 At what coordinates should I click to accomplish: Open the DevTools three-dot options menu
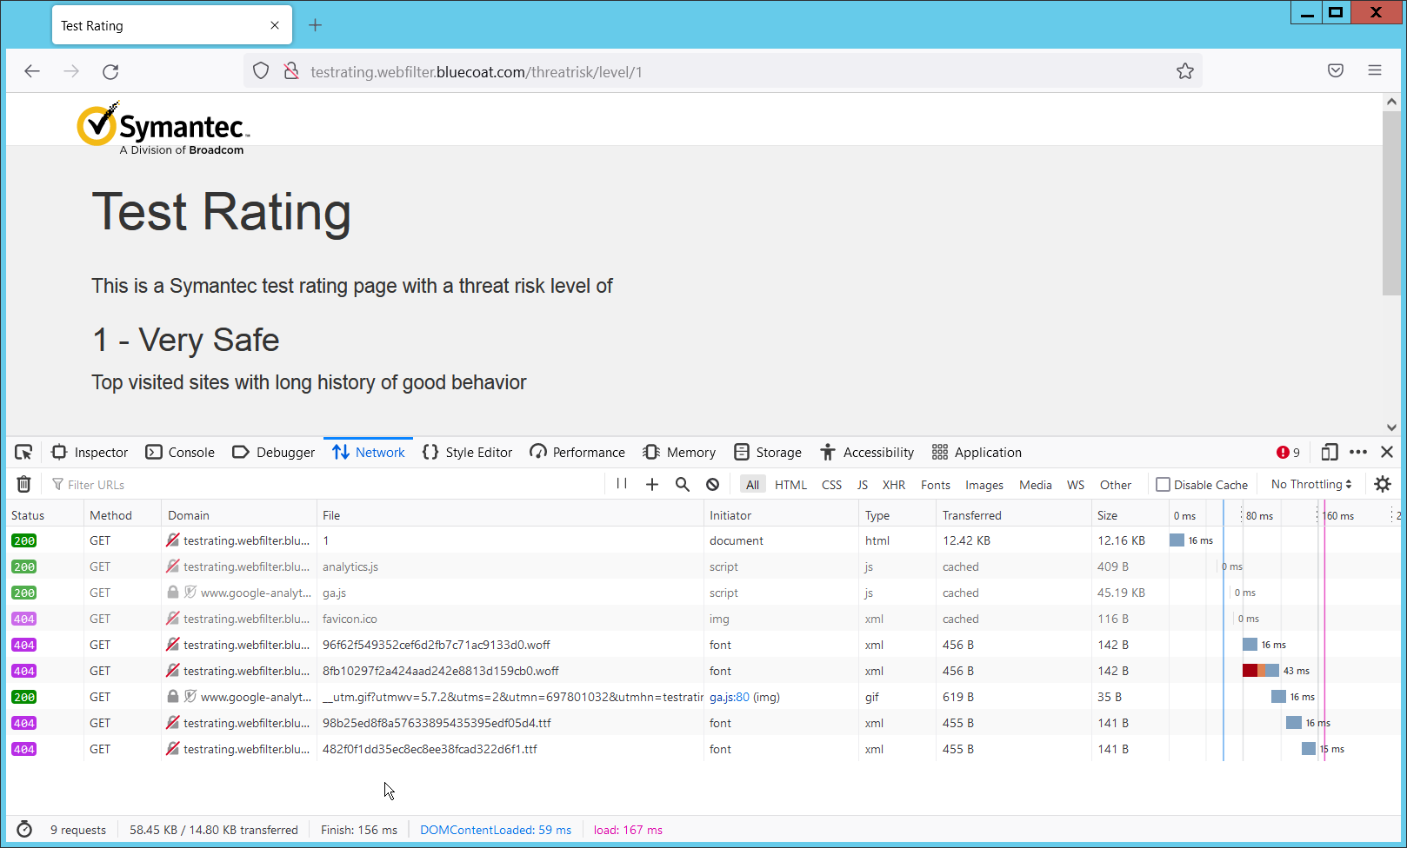click(1358, 452)
